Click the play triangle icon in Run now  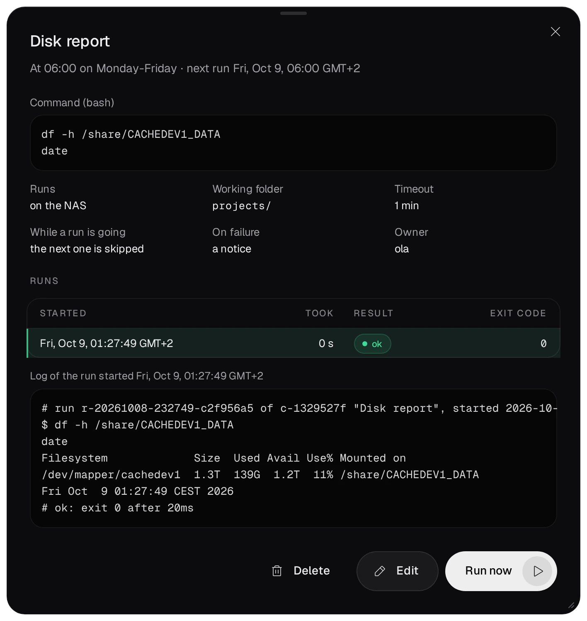tap(538, 571)
